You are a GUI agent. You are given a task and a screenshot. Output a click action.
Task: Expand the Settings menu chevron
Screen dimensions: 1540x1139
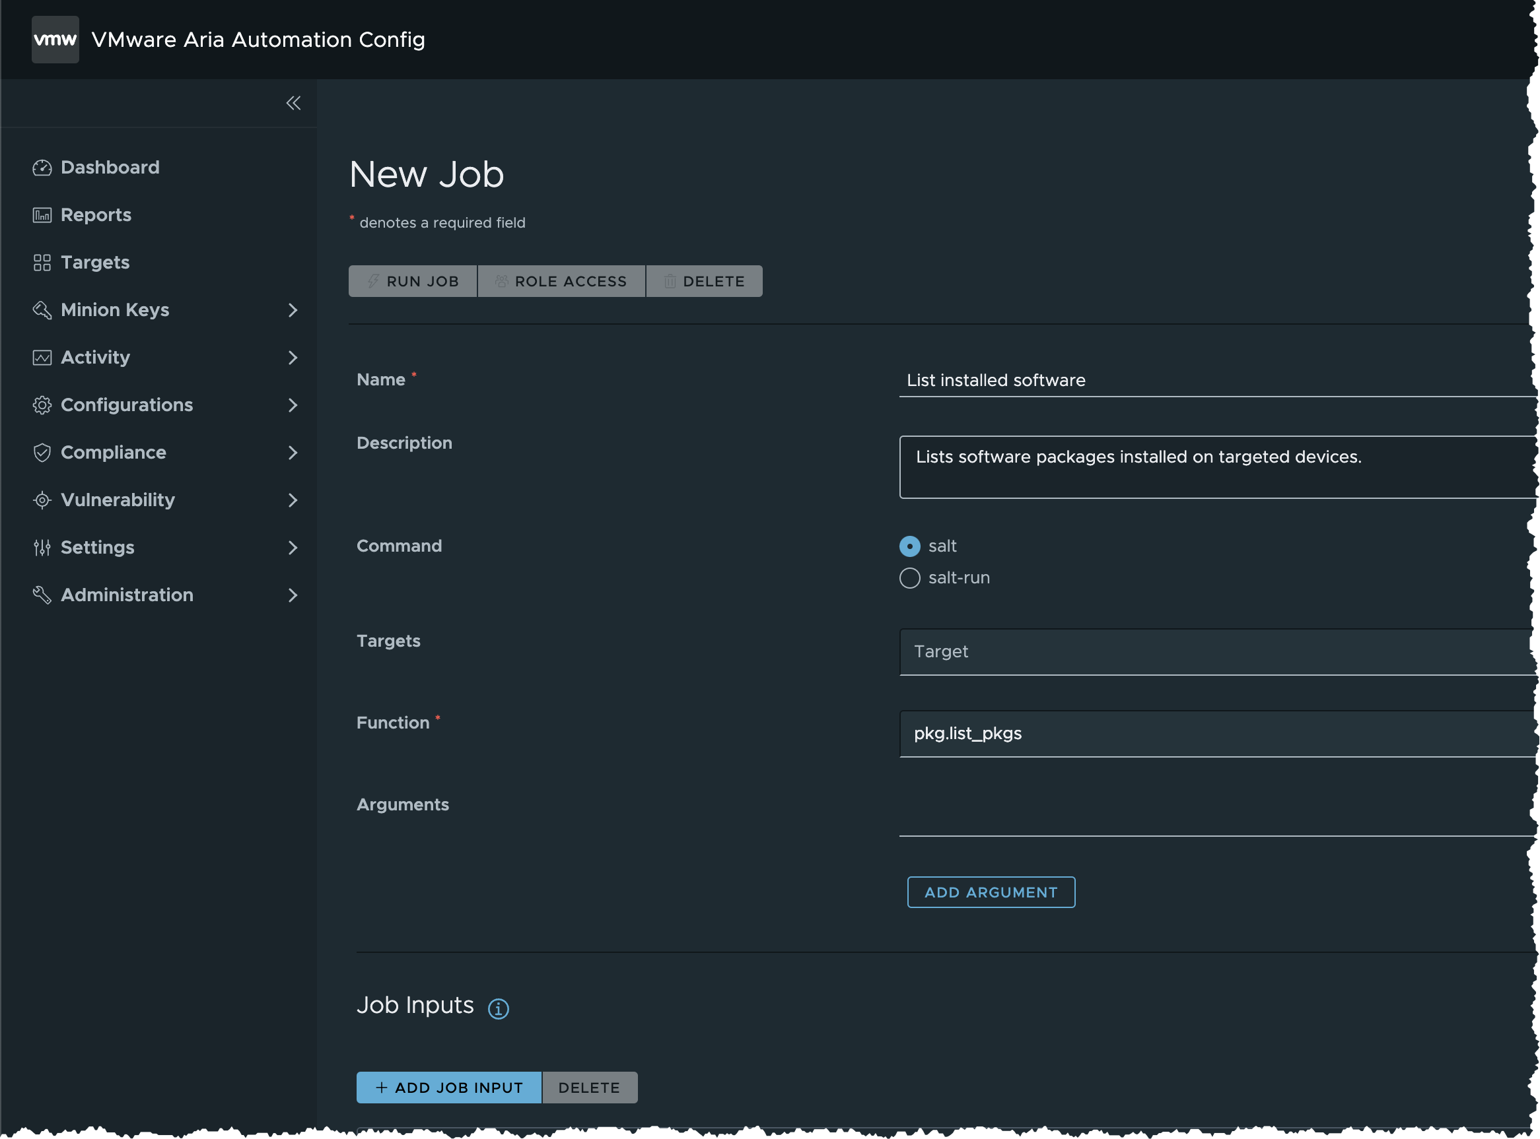[x=293, y=548]
